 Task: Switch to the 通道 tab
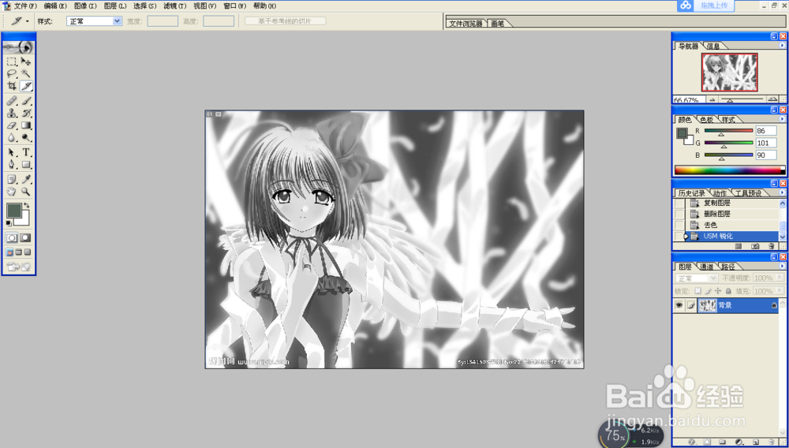(x=706, y=267)
